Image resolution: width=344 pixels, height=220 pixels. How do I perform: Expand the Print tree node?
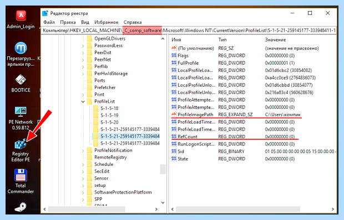(83, 95)
